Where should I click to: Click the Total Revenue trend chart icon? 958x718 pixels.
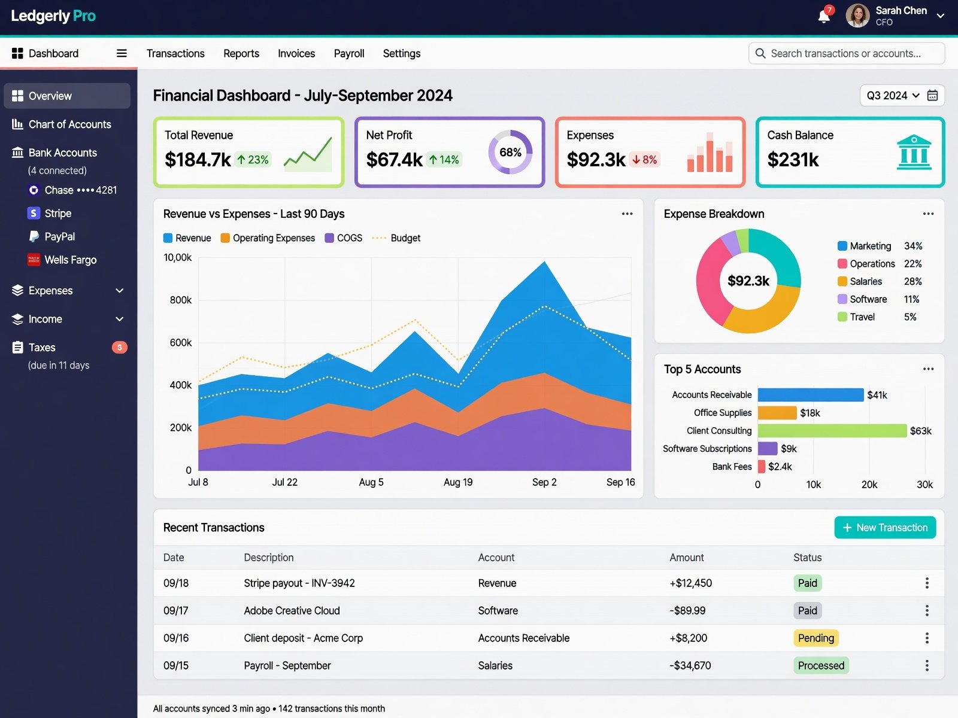[308, 153]
